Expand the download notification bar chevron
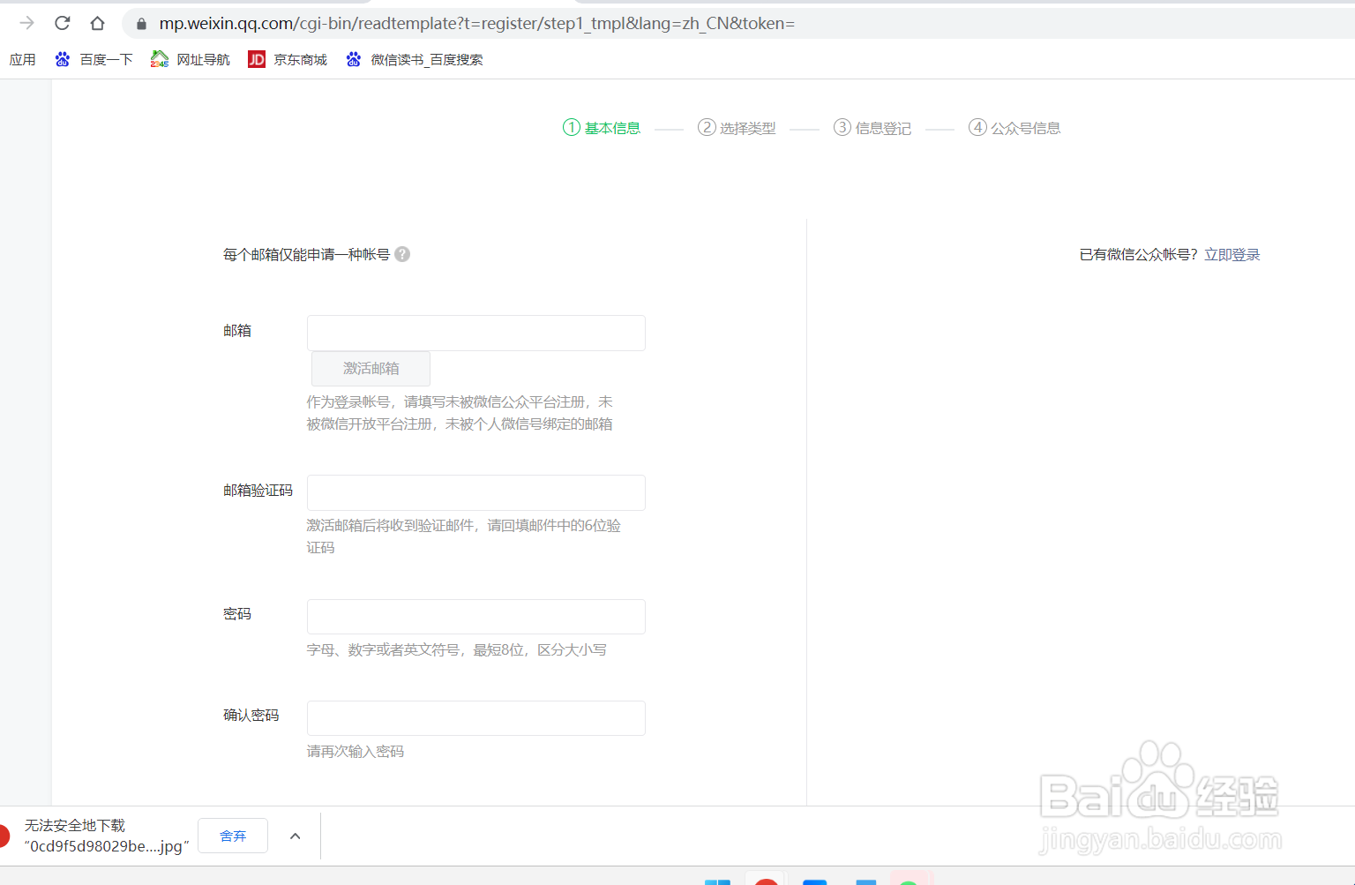The height and width of the screenshot is (885, 1355). click(295, 836)
